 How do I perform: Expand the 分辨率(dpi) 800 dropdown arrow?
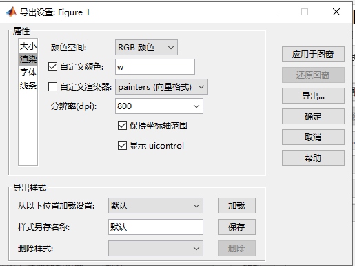(196, 106)
